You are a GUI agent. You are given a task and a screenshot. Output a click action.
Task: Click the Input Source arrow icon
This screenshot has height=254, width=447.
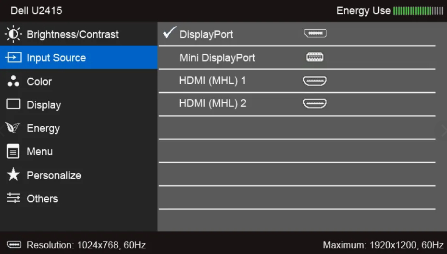[13, 58]
